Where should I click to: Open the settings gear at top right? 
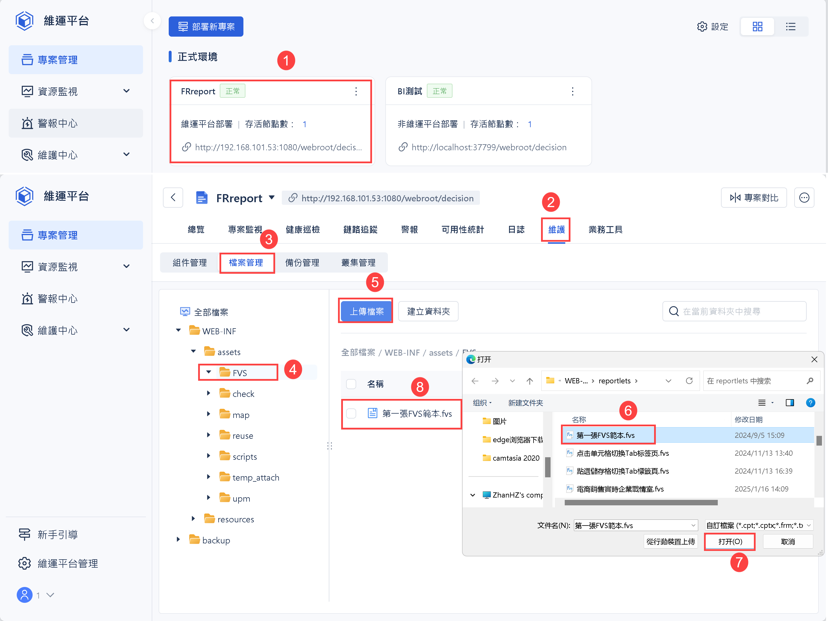click(x=702, y=27)
